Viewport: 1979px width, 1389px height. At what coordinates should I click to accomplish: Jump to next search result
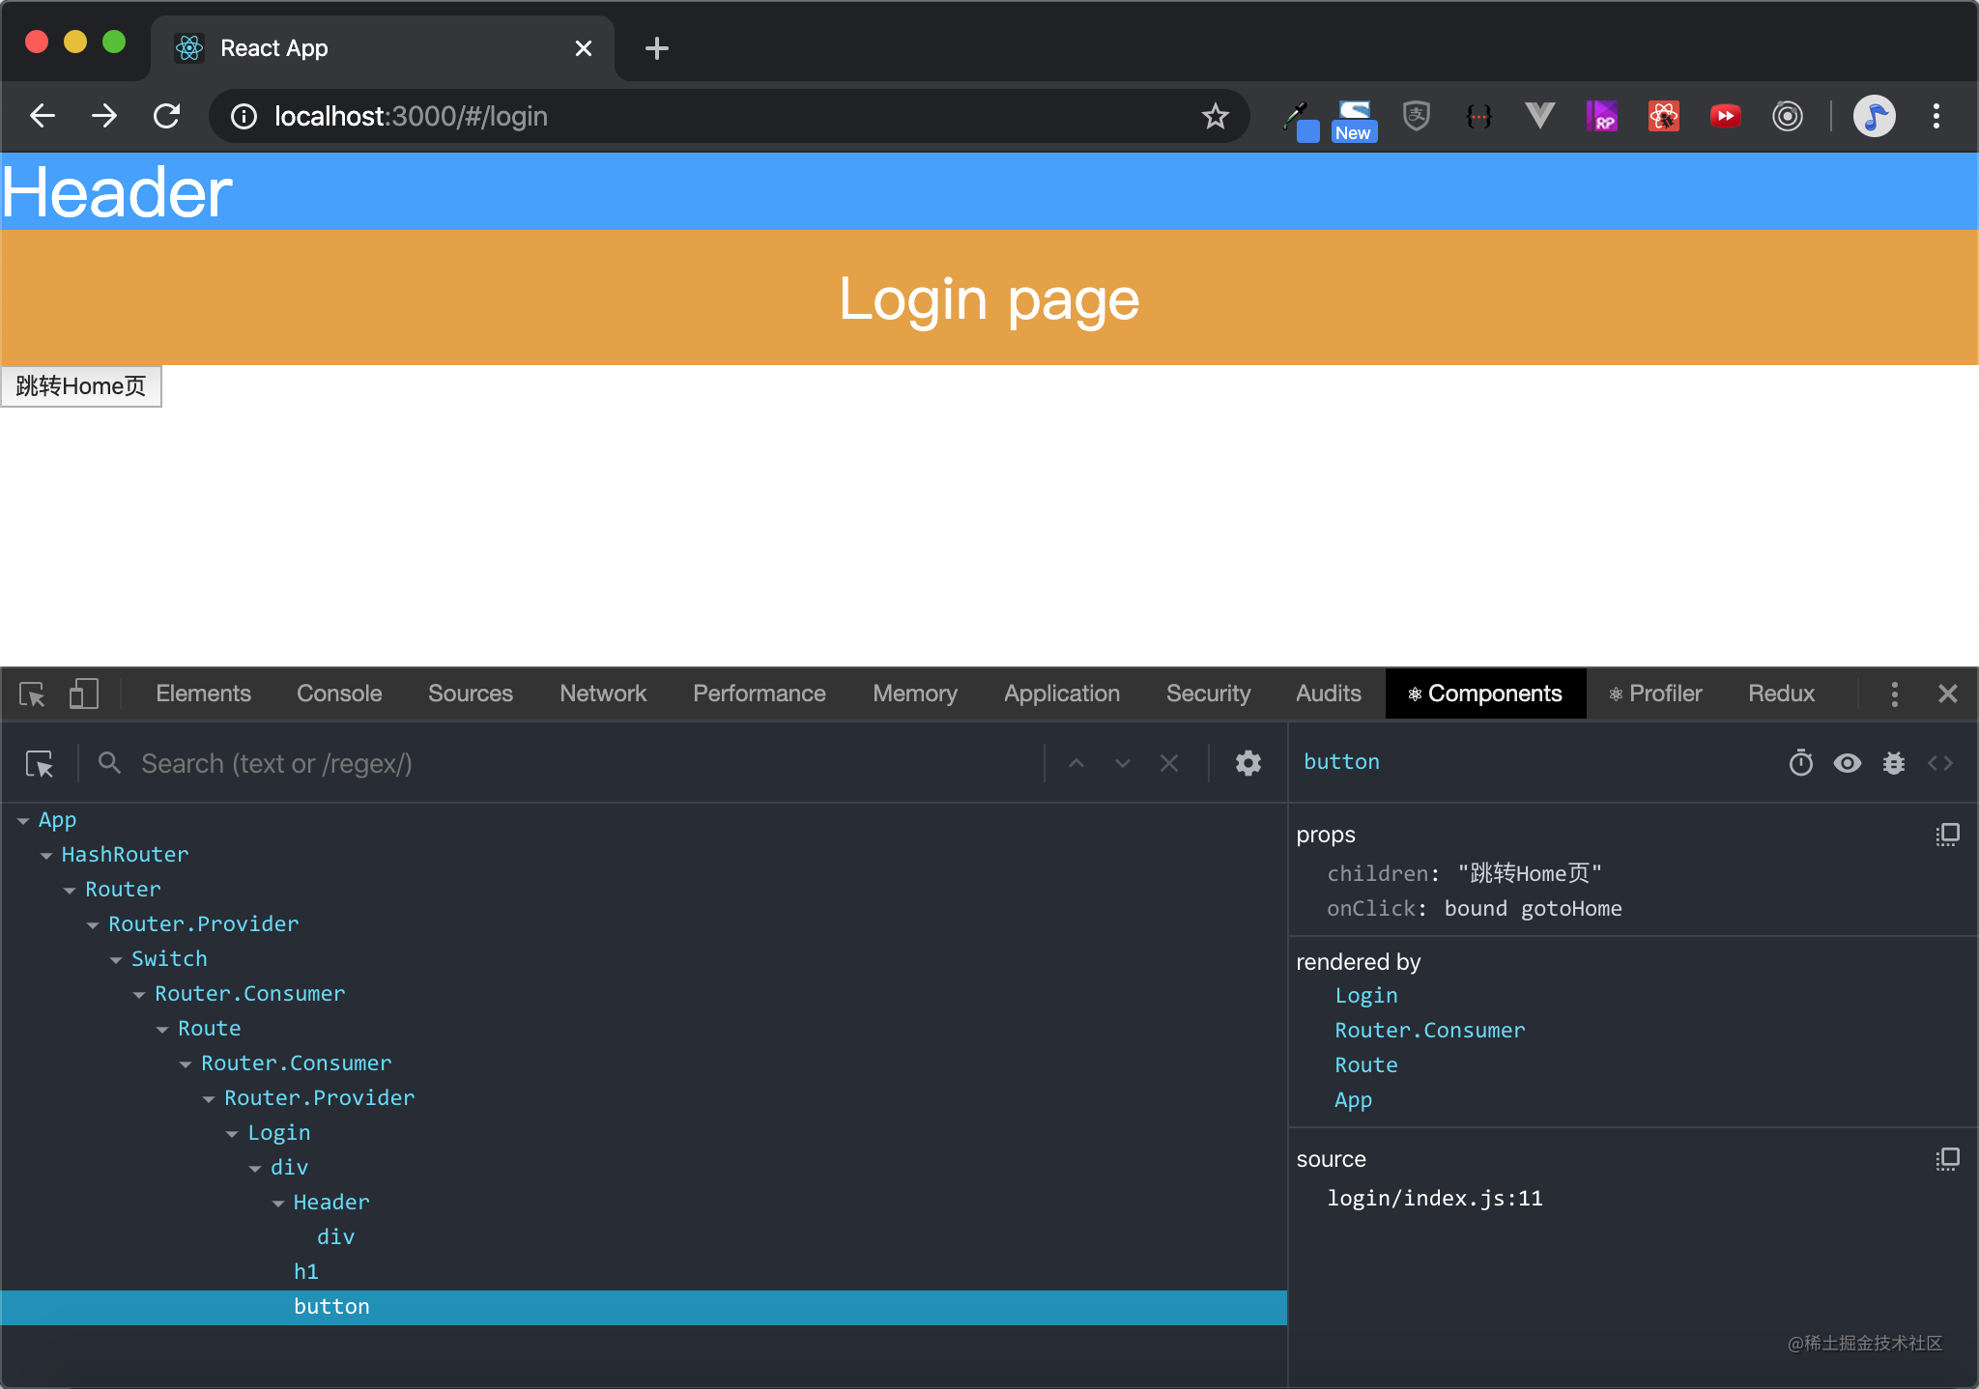1123,763
